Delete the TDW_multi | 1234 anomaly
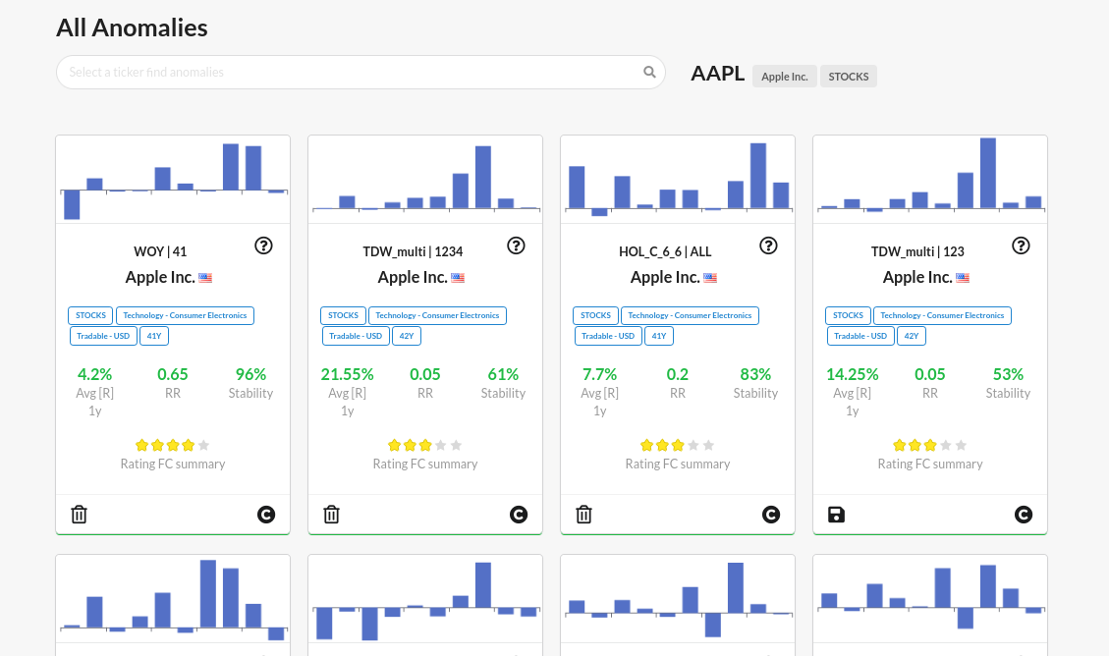The height and width of the screenshot is (656, 1109). 332,515
